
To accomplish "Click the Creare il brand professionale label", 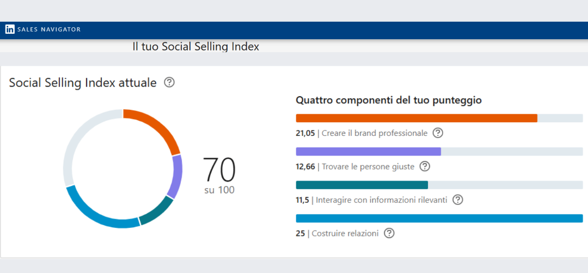I will pos(374,133).
